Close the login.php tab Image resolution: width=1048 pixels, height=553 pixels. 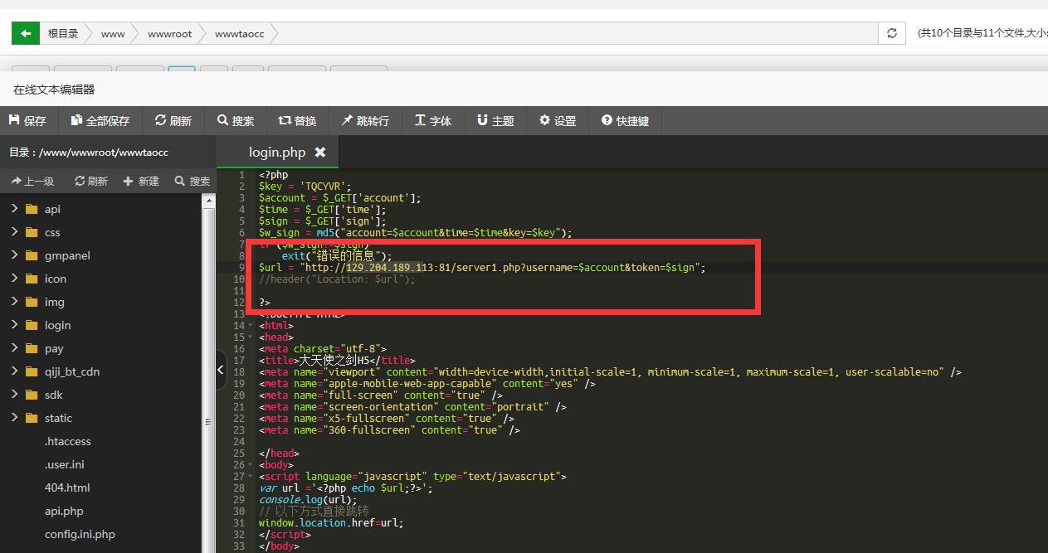point(320,153)
